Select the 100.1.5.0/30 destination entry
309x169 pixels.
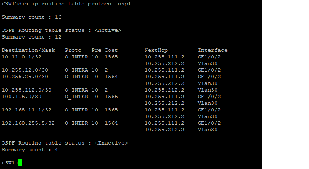[x=23, y=97]
